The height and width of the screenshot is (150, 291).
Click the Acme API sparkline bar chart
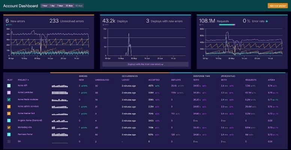coord(60,86)
